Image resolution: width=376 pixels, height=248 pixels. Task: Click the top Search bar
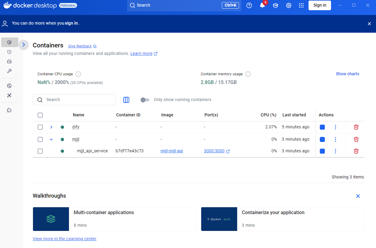tap(184, 5)
